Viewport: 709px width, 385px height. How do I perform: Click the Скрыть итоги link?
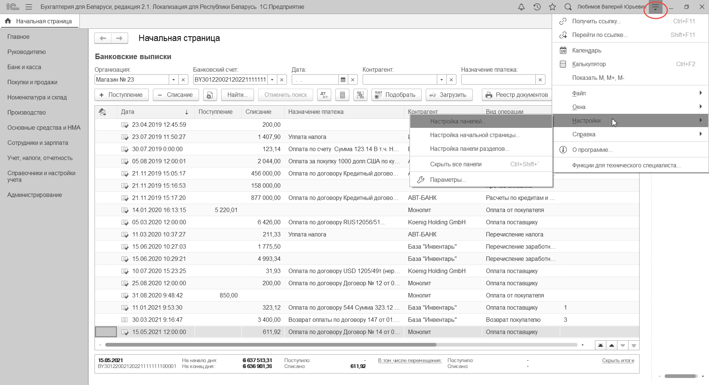pos(618,361)
